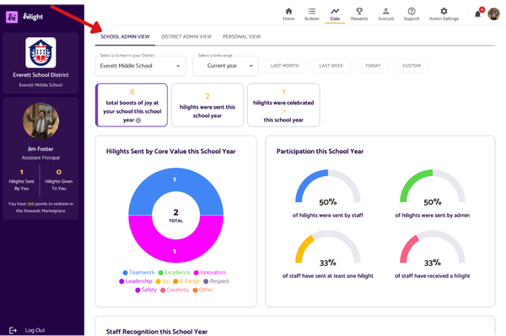Click the Everett School District crest

tap(40, 52)
